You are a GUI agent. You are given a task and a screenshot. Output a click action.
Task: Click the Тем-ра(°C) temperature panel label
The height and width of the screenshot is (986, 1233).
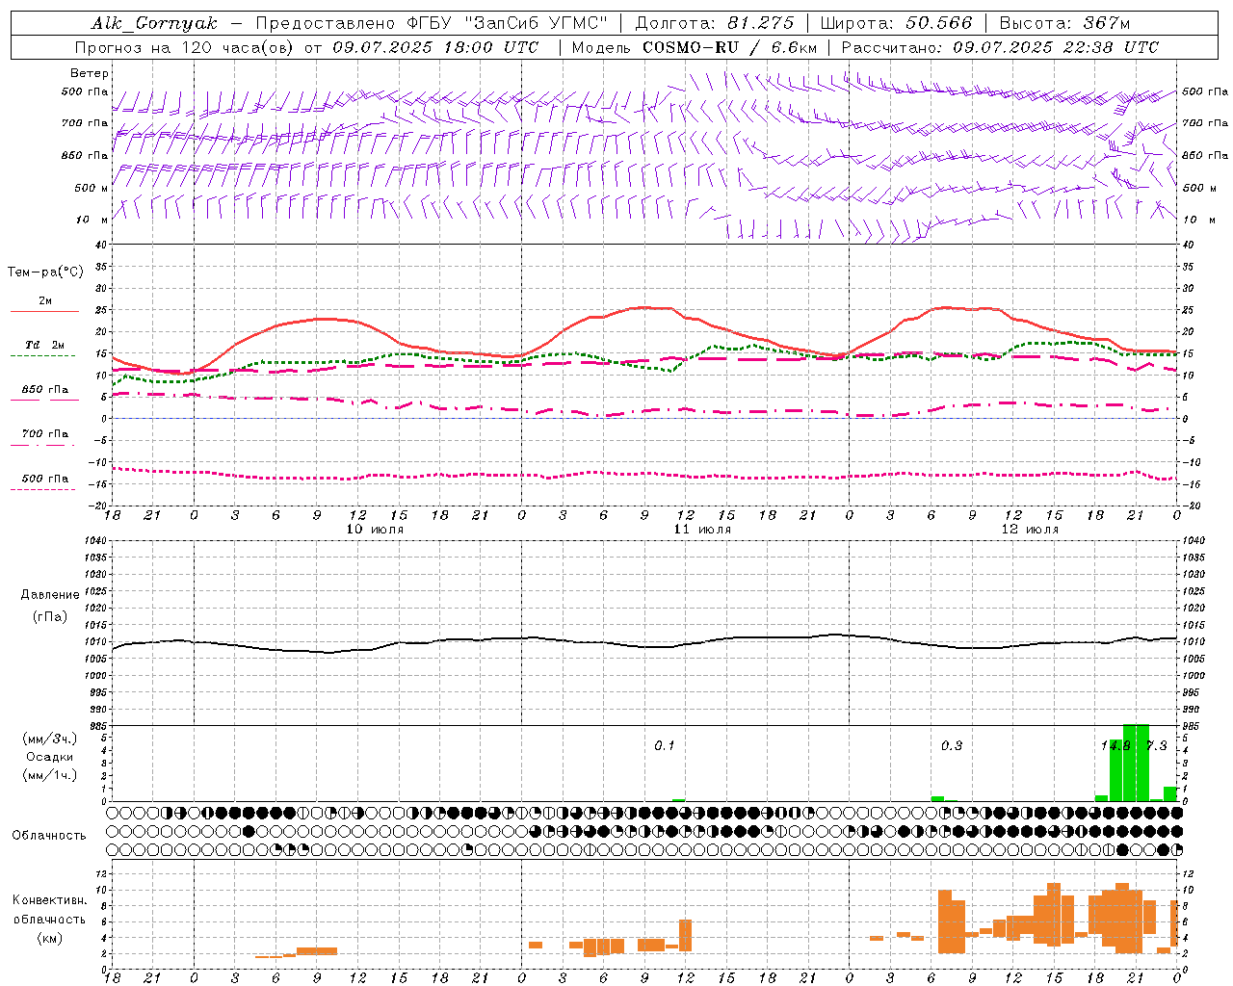45,272
